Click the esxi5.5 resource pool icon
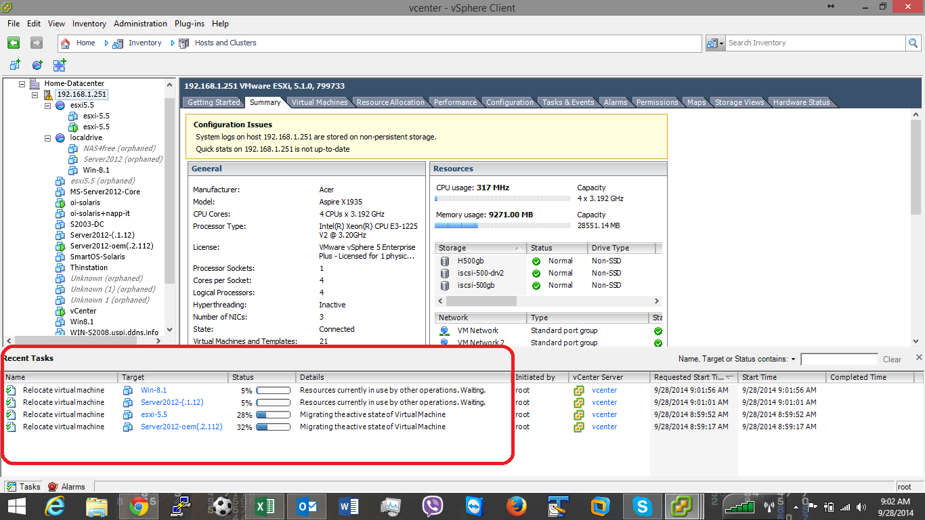 point(60,105)
